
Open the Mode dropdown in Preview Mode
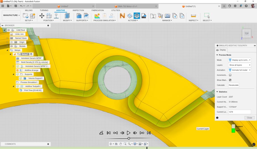239,60
